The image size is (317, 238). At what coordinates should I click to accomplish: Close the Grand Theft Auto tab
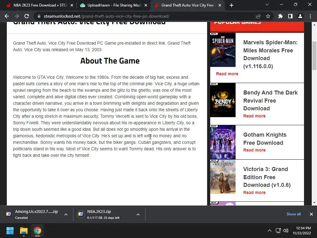[220, 6]
